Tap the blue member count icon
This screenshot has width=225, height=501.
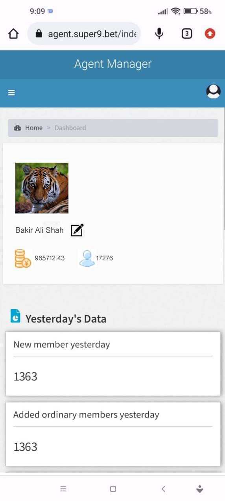coord(87,258)
